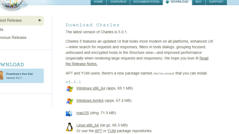Viewport: 239px width, 134px height.
Task: Click the '(appx, 69.1 MB)' size text
Action: tap(119, 88)
